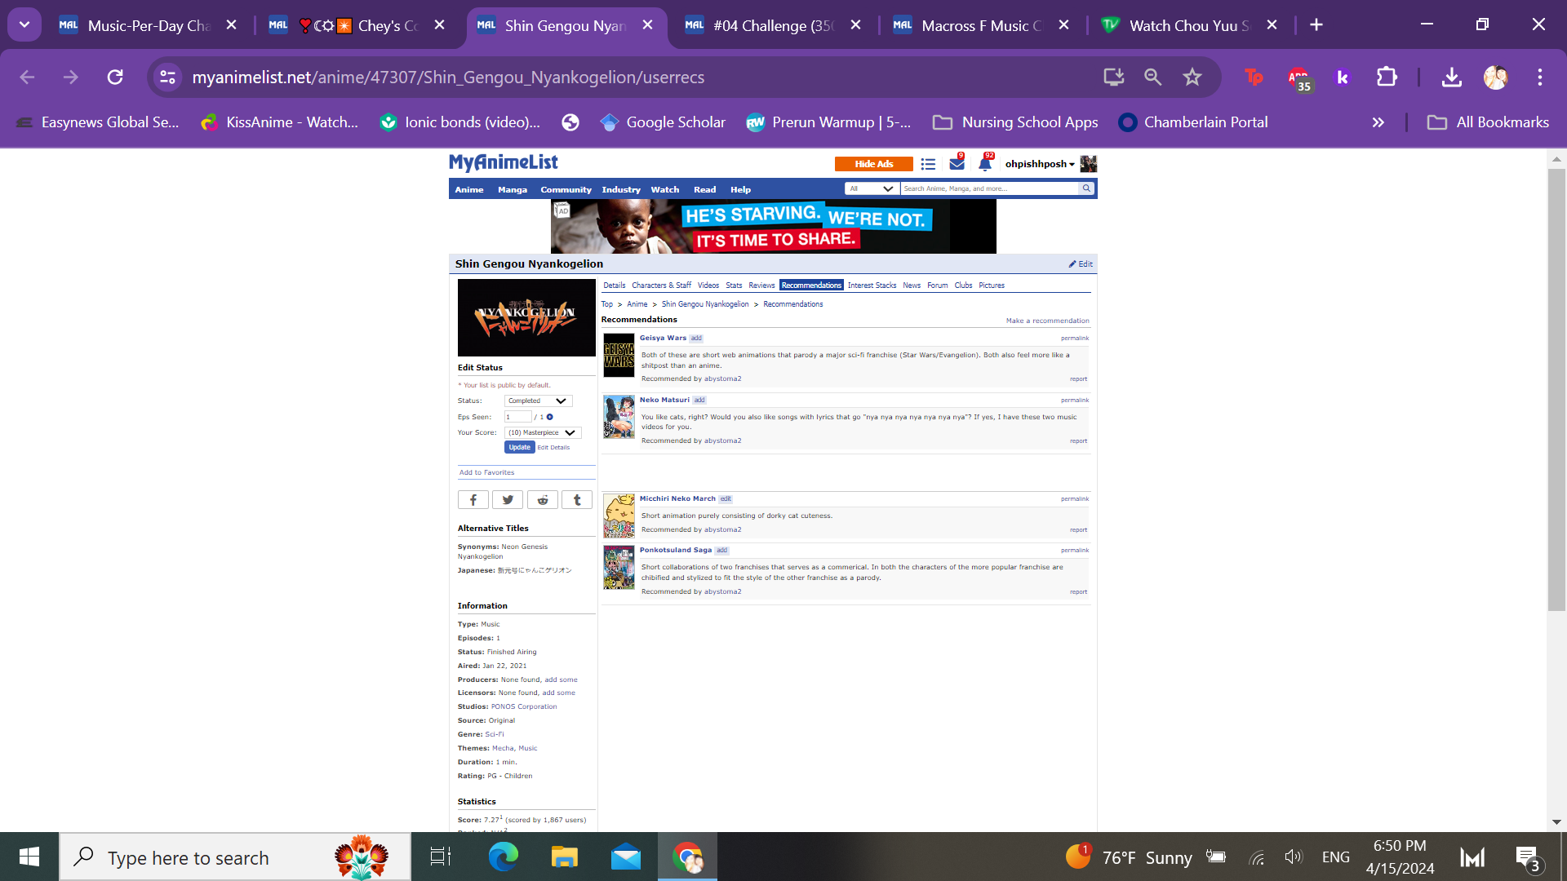Open the Status Completed dropdown
Viewport: 1567px width, 881px height.
coord(538,401)
